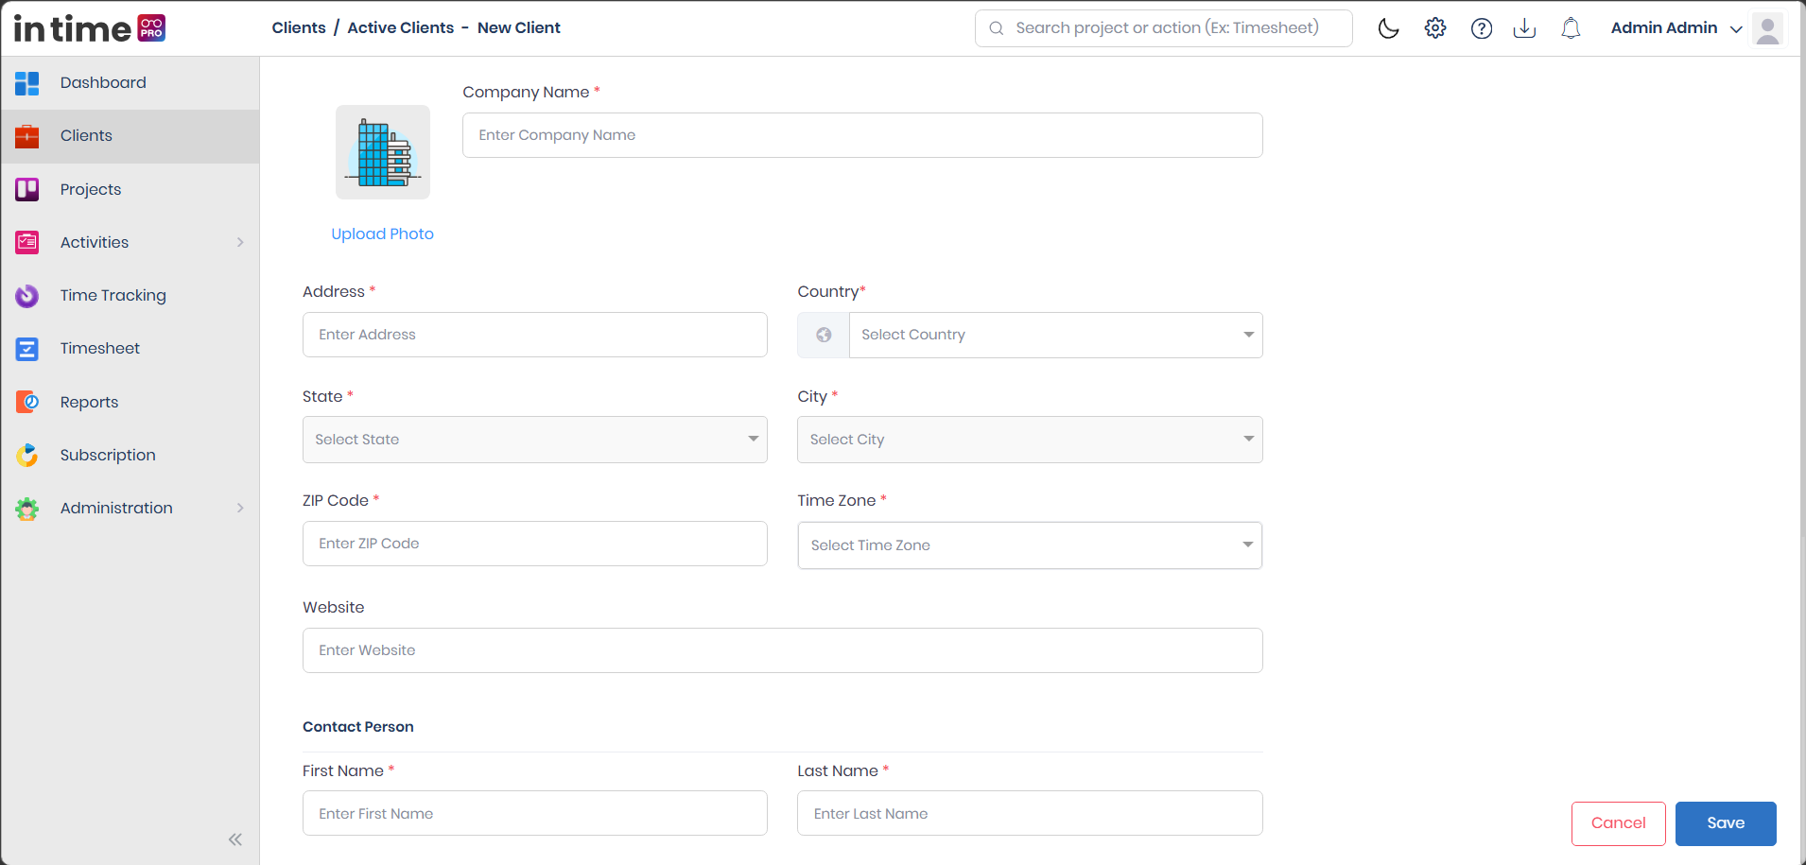Click the Active Clients breadcrumb
The image size is (1806, 865).
[x=401, y=27]
